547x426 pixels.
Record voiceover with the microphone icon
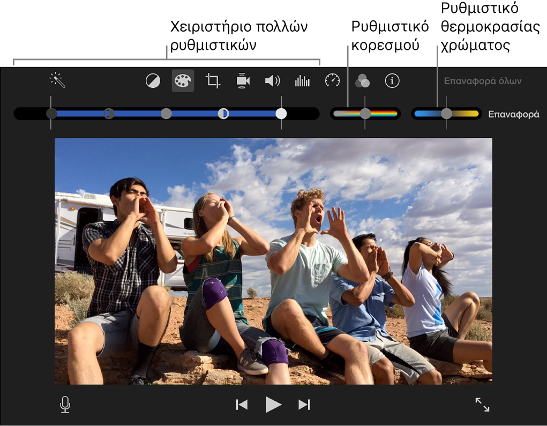pos(65,405)
